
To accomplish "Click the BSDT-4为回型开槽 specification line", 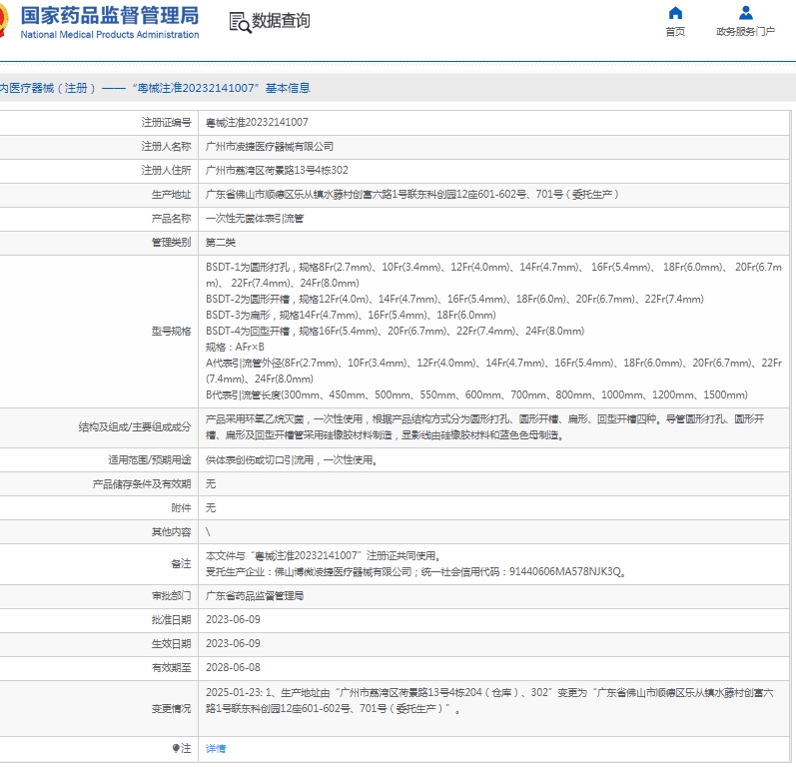I will [x=395, y=332].
